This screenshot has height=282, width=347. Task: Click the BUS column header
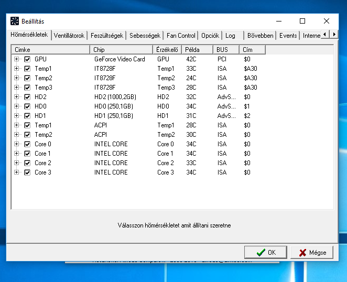[x=226, y=50]
